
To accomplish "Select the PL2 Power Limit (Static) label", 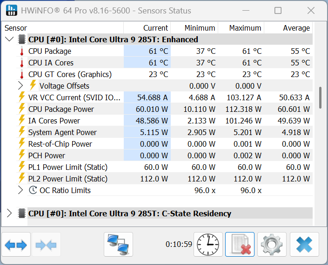I will 68,179.
